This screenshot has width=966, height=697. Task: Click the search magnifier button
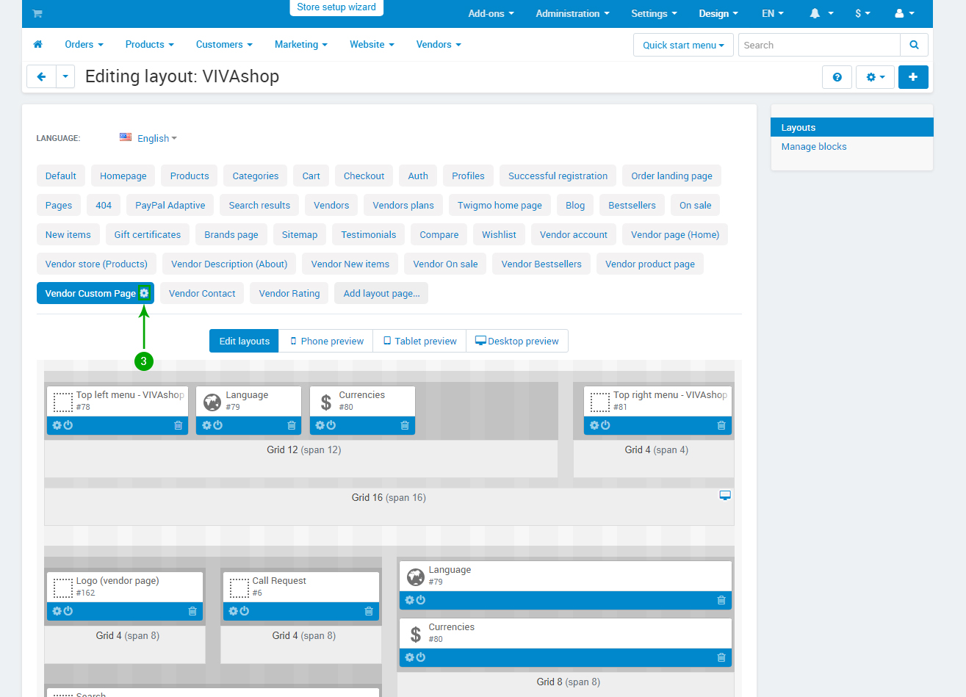point(914,45)
